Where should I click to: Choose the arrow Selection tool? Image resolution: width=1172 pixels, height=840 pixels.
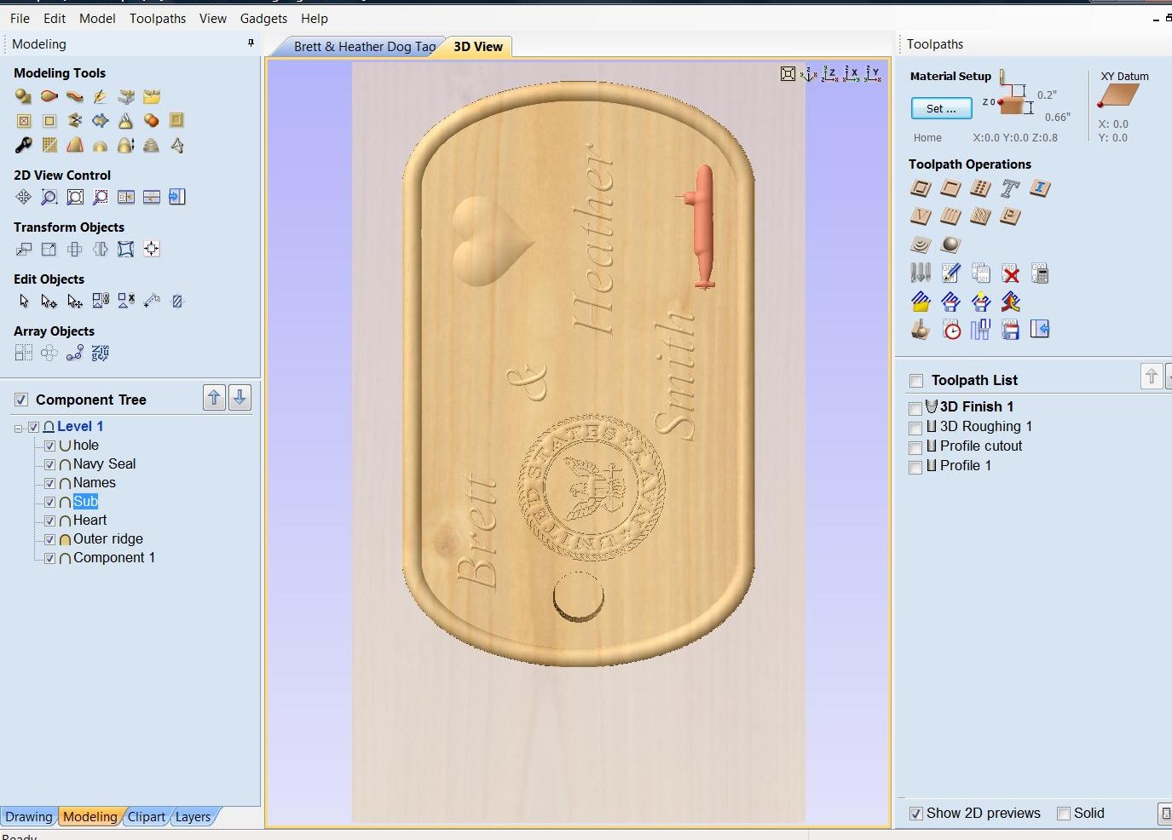pos(24,301)
